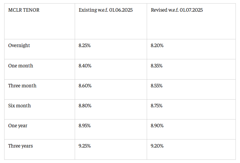Select the Six month row label

pyautogui.click(x=19, y=105)
